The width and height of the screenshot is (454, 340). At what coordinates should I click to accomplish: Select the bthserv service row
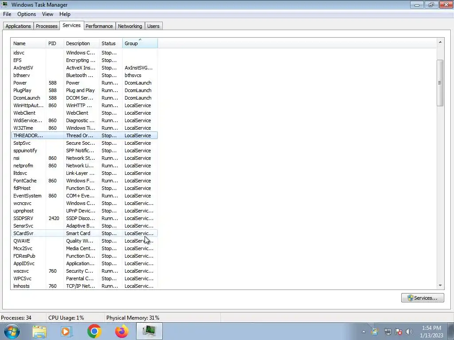pos(84,75)
